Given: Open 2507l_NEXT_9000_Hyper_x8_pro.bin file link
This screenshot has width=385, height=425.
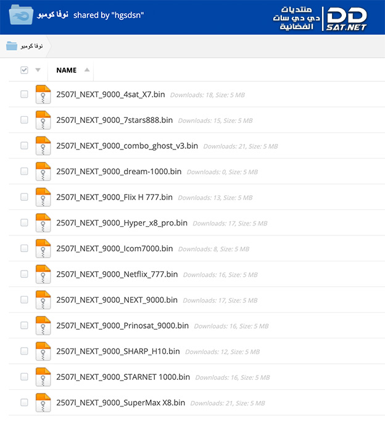Looking at the screenshot, I should pyautogui.click(x=122, y=223).
